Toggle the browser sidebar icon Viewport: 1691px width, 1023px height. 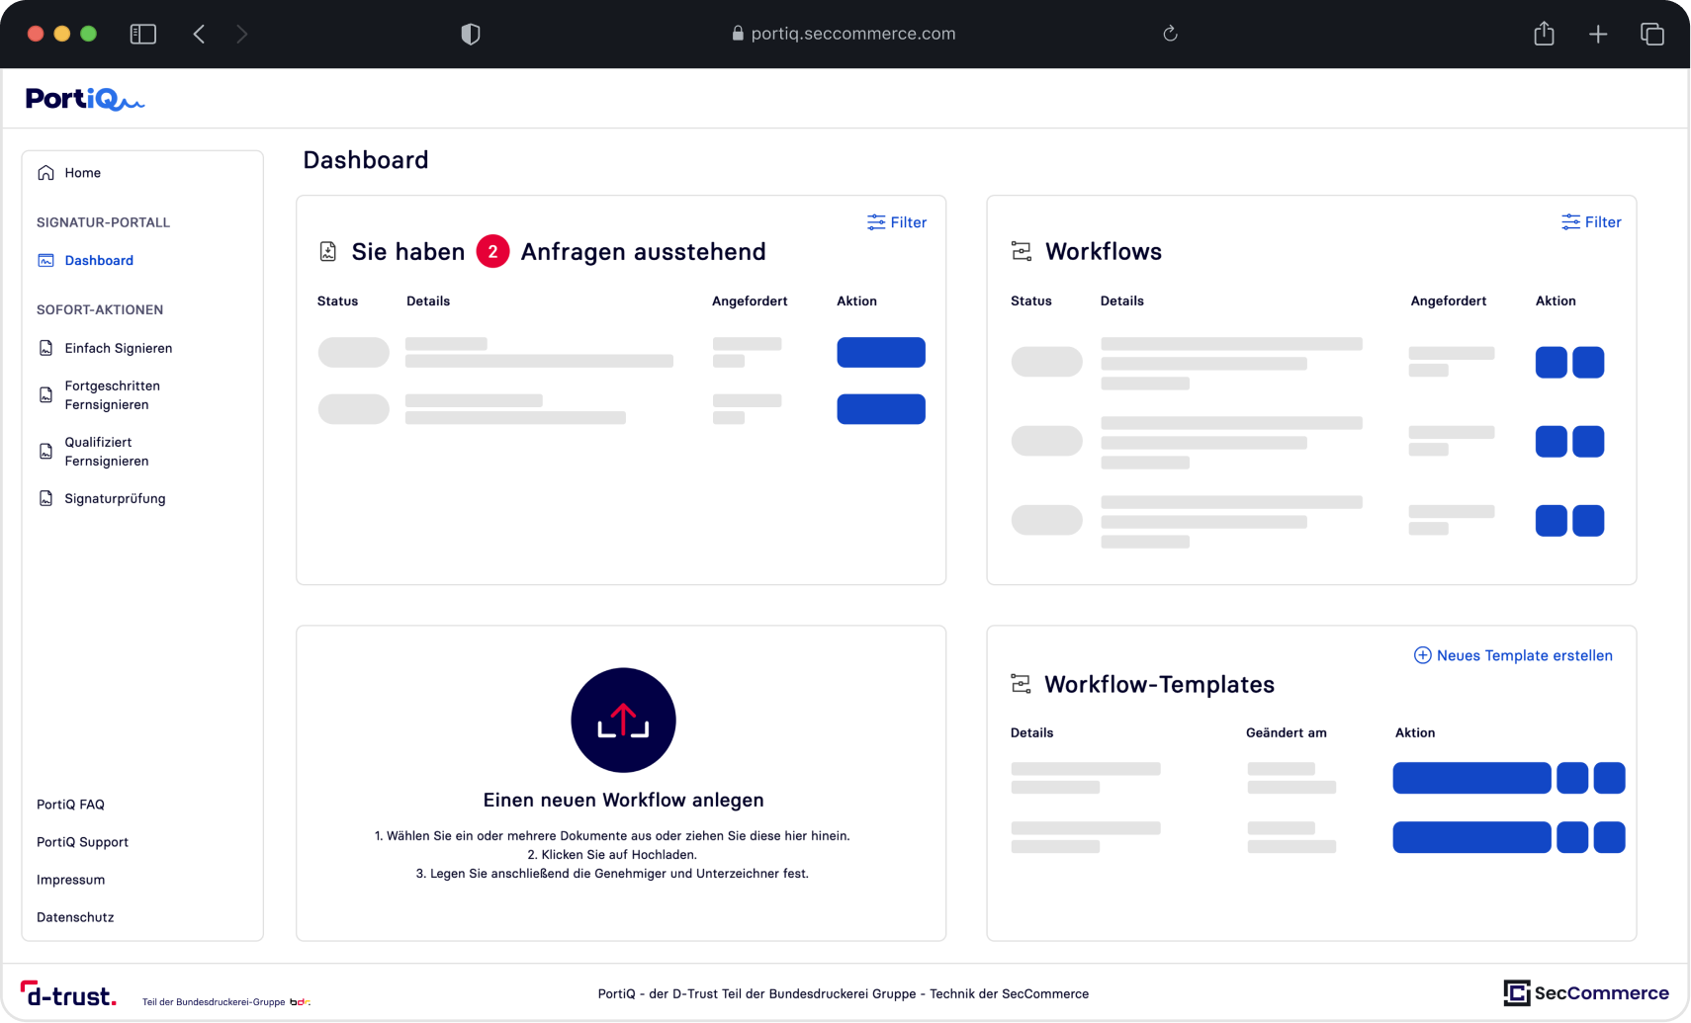[143, 35]
